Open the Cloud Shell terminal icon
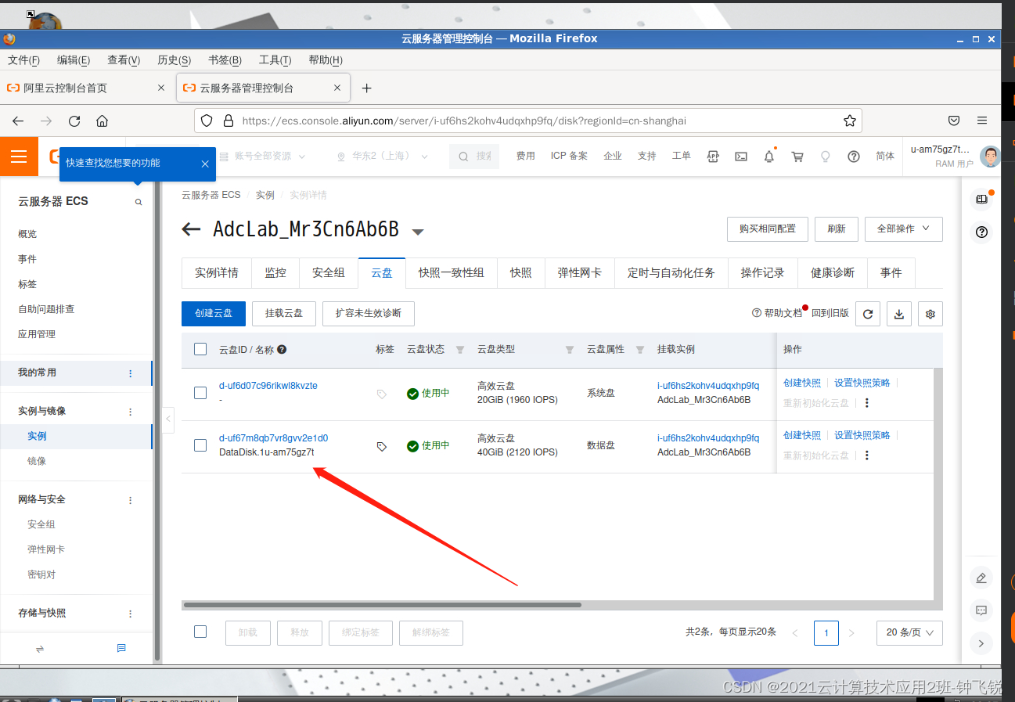 pos(741,157)
